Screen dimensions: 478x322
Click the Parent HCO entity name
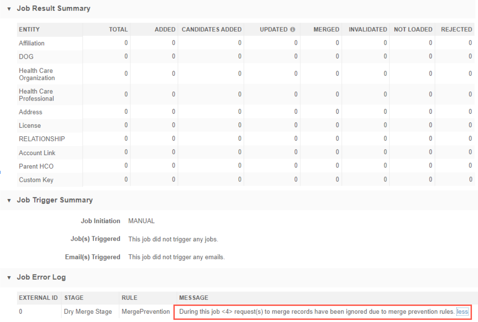click(36, 166)
